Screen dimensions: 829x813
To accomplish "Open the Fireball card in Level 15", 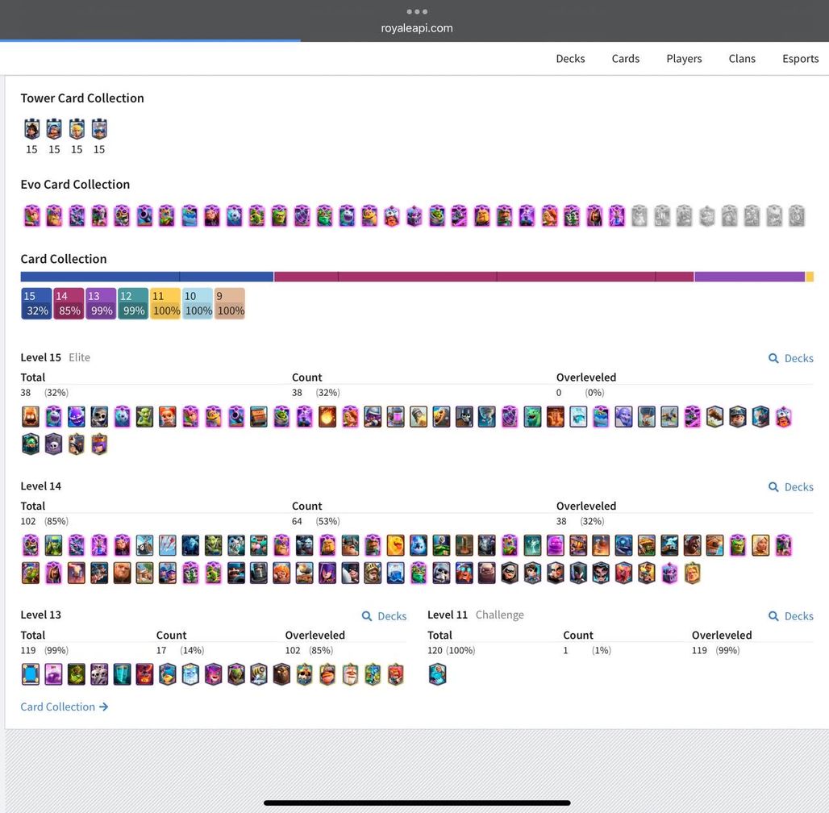I will pyautogui.click(x=327, y=417).
